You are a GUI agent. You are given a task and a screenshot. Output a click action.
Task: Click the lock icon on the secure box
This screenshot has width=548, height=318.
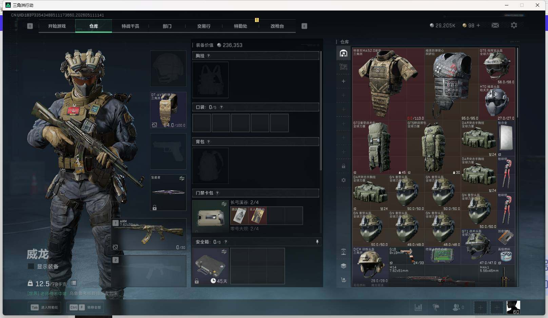coord(197,281)
